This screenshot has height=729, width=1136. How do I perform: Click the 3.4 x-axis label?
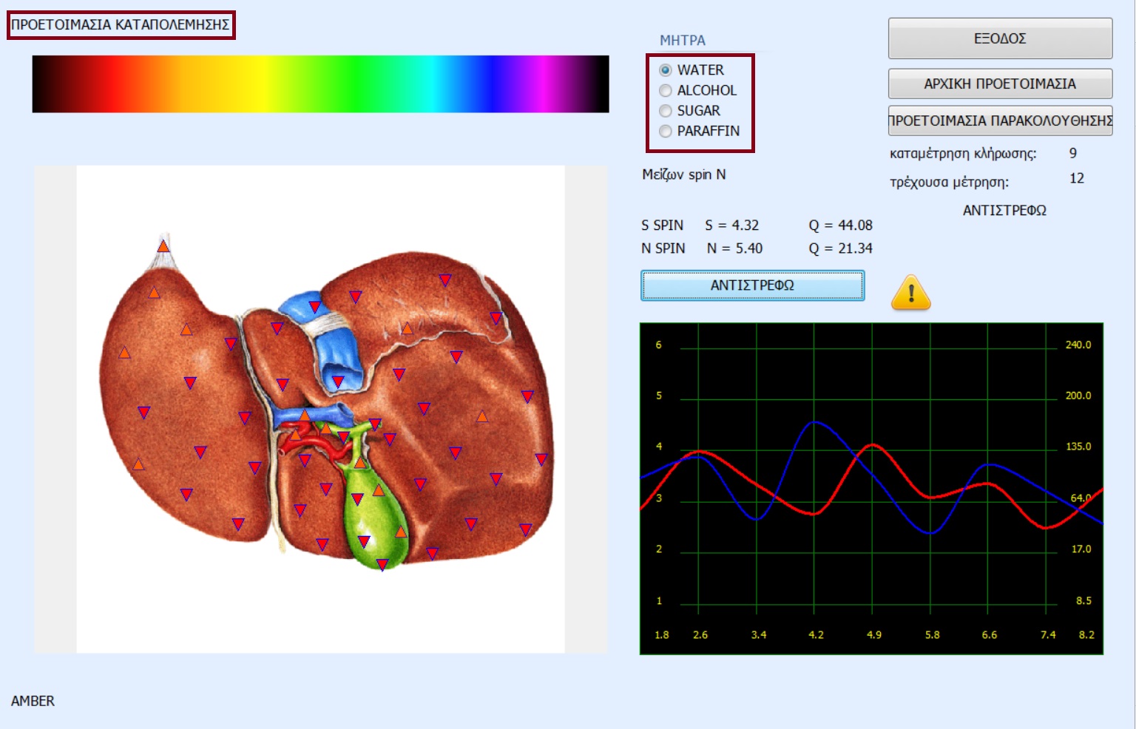click(x=759, y=635)
